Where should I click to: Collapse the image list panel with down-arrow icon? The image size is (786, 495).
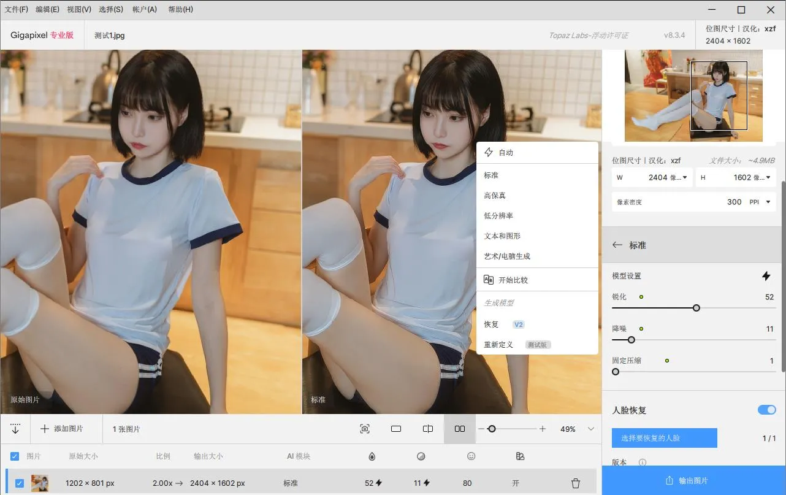(15, 429)
